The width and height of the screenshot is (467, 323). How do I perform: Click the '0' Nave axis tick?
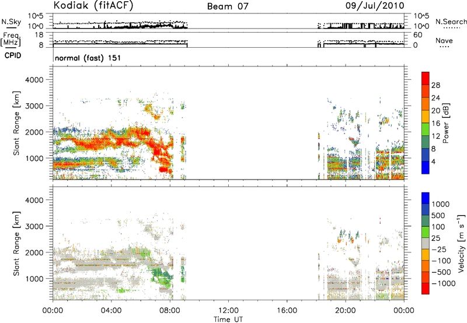click(x=416, y=45)
